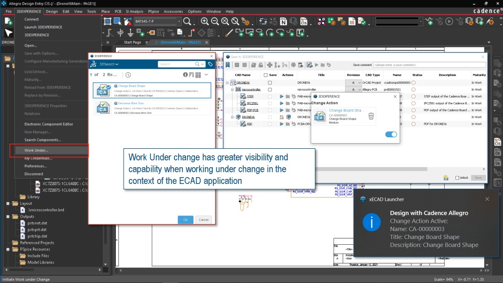Collapse the PSpice Resources folder
503x283 pixels.
(8, 249)
